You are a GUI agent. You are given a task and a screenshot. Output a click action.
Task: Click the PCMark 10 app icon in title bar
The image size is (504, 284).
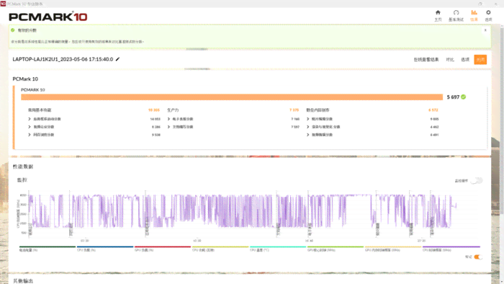point(3,4)
